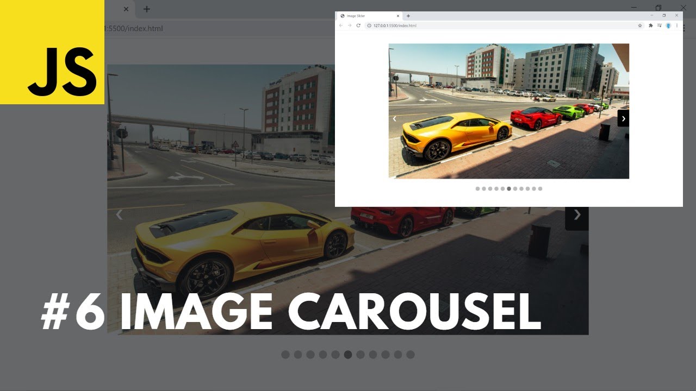
Task: Open the small browser's profile avatar
Action: pyautogui.click(x=668, y=26)
